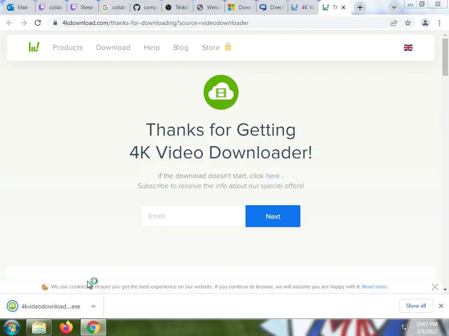Dismiss the cookie notice with the X
The image size is (449, 336).
click(x=435, y=287)
